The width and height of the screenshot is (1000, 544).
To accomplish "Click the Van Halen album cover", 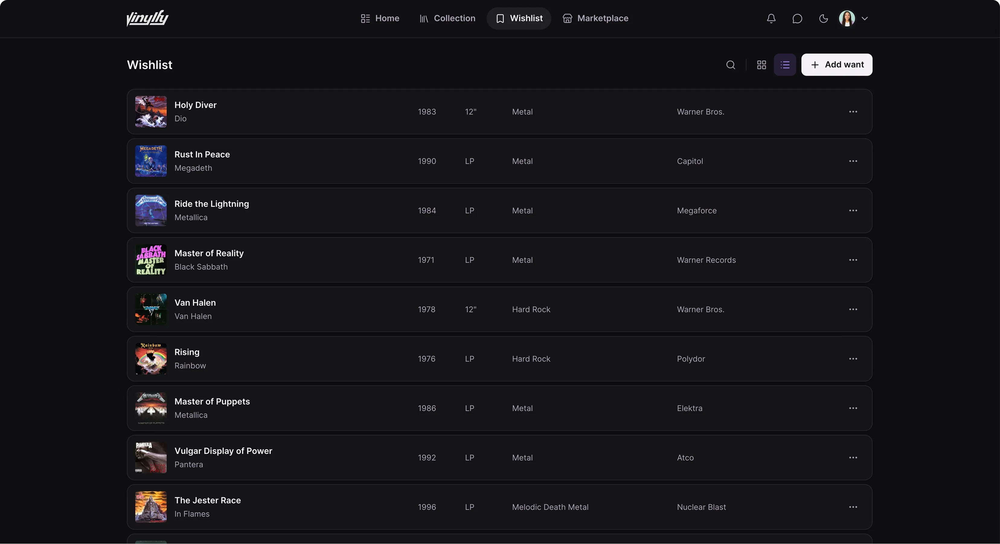I will point(151,309).
